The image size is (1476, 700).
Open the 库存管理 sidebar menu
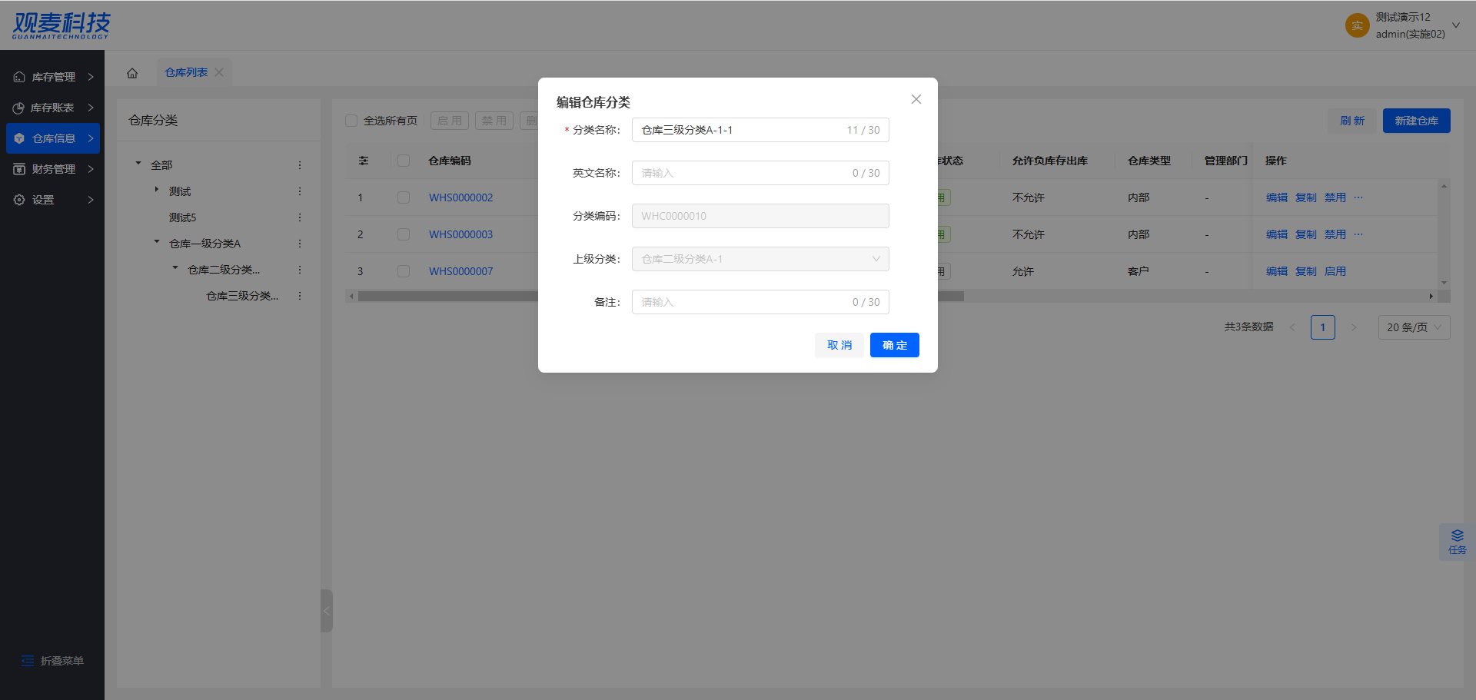[53, 77]
